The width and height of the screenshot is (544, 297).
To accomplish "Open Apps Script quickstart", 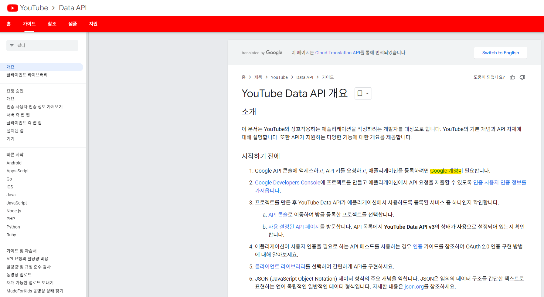I will [18, 171].
